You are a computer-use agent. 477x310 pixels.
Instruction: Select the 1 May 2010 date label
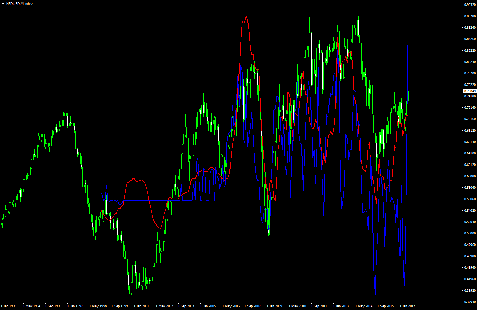pos(297,306)
